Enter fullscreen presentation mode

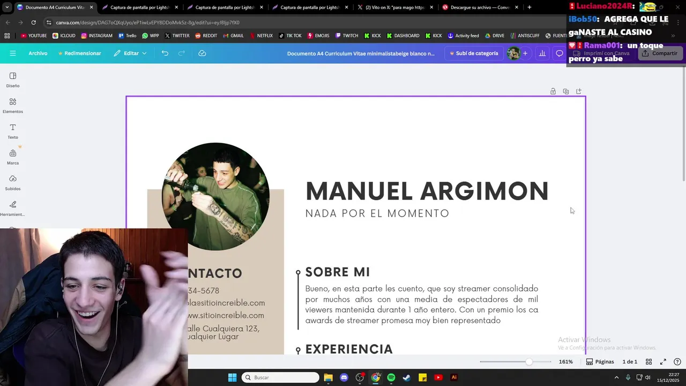[x=663, y=362]
